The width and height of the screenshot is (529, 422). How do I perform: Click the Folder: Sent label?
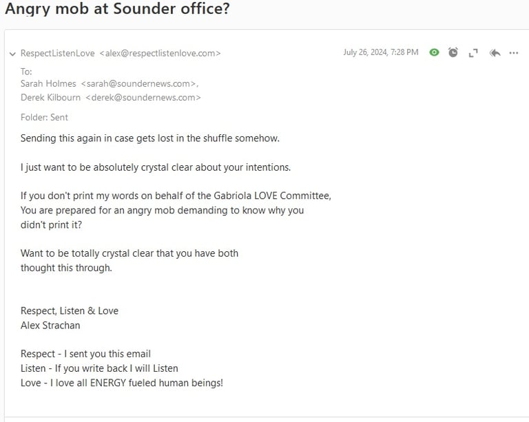pyautogui.click(x=44, y=117)
